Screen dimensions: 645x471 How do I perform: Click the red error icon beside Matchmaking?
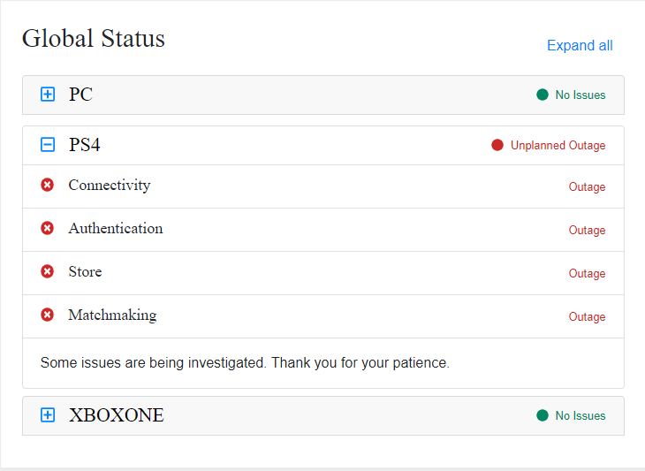coord(48,315)
